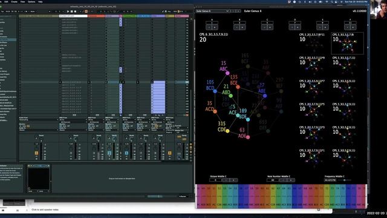Click the highlighted violet clip slot column
Viewport: 387px width, 218px height.
pos(158,97)
